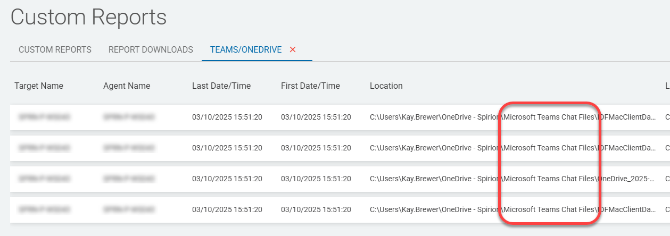
Task: Click first row's Last Date/Time value
Action: coord(227,117)
